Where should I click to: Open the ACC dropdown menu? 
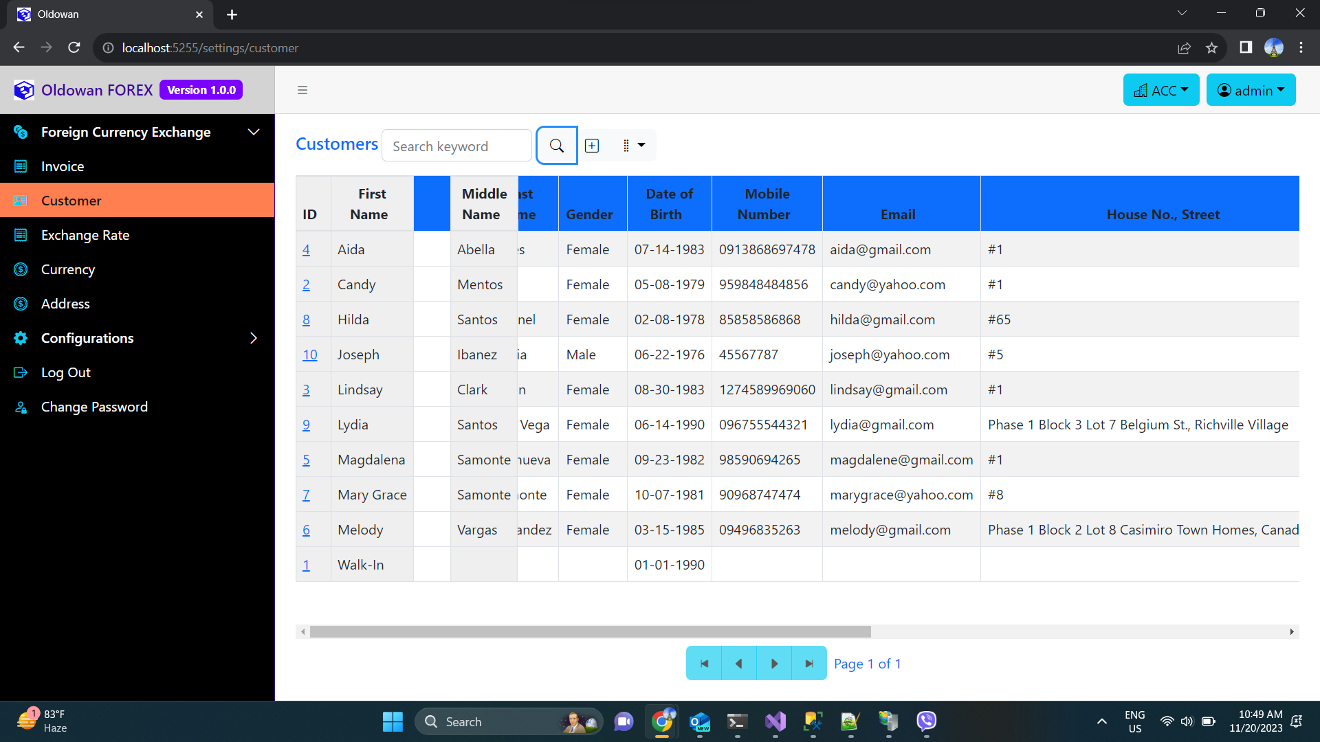pos(1160,89)
